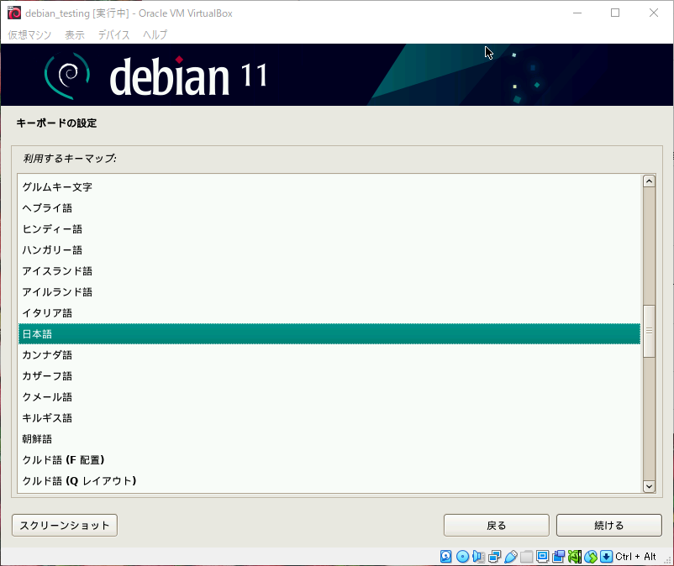Click the Ctrl + Alt host key indicator

point(635,557)
